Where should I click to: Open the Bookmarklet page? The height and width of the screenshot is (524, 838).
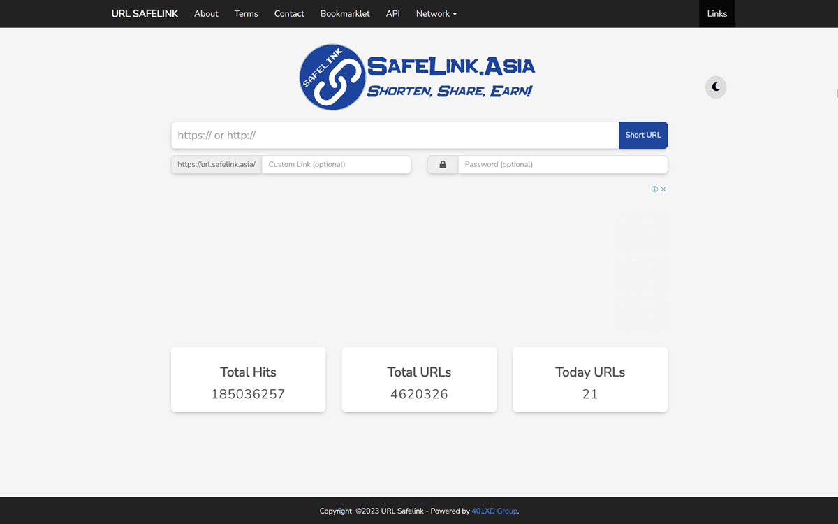[345, 14]
